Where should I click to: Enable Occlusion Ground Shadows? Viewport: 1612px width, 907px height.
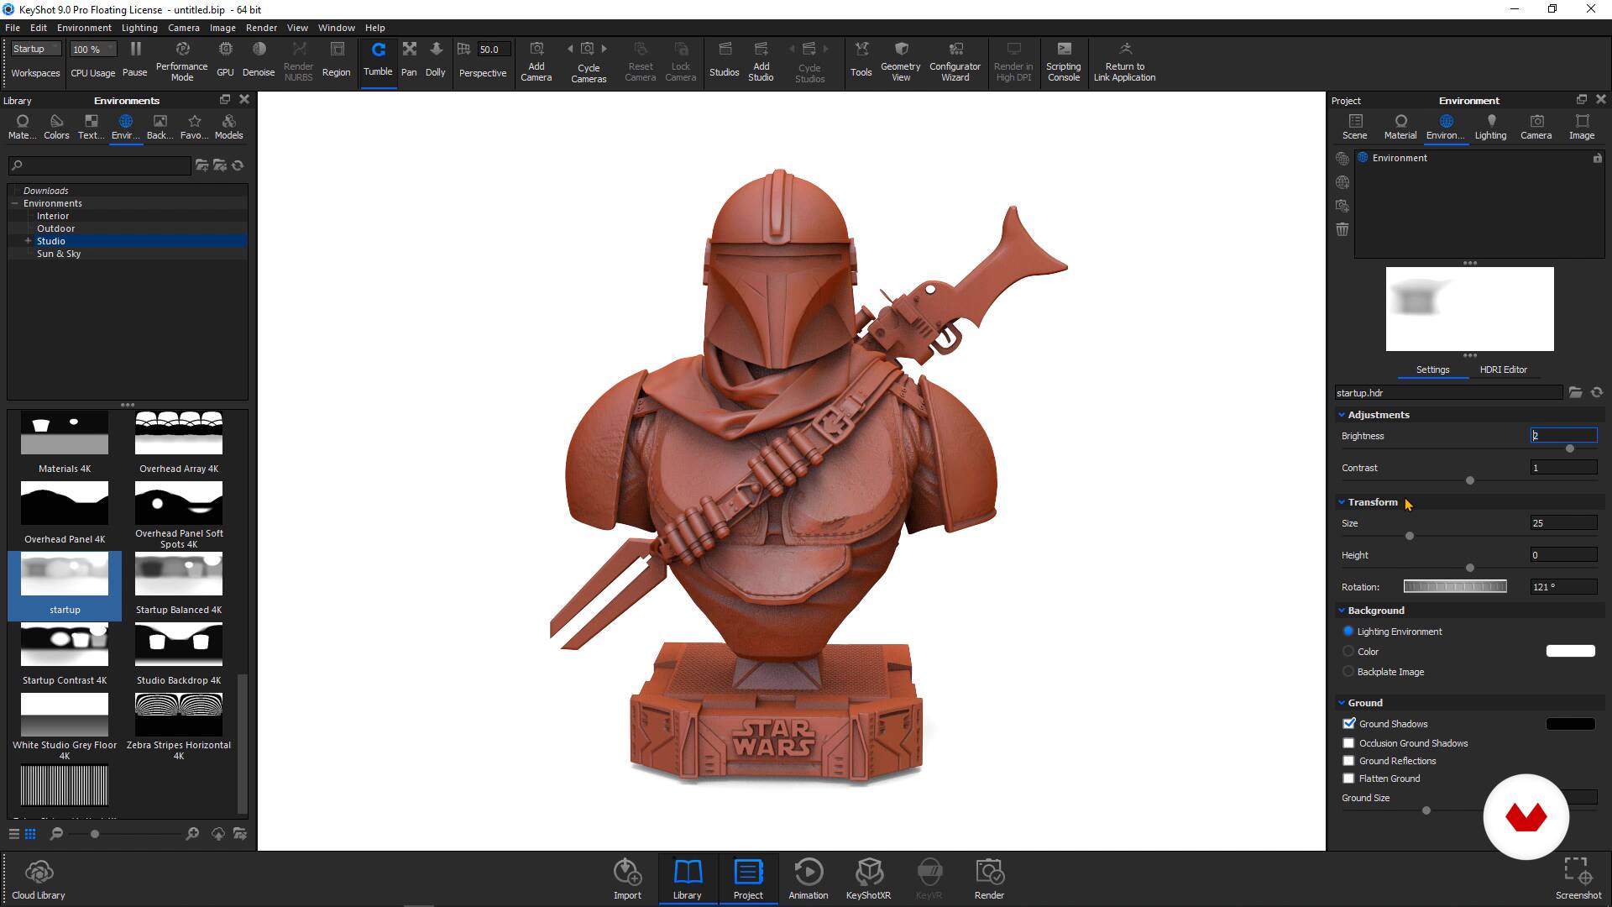(x=1349, y=743)
